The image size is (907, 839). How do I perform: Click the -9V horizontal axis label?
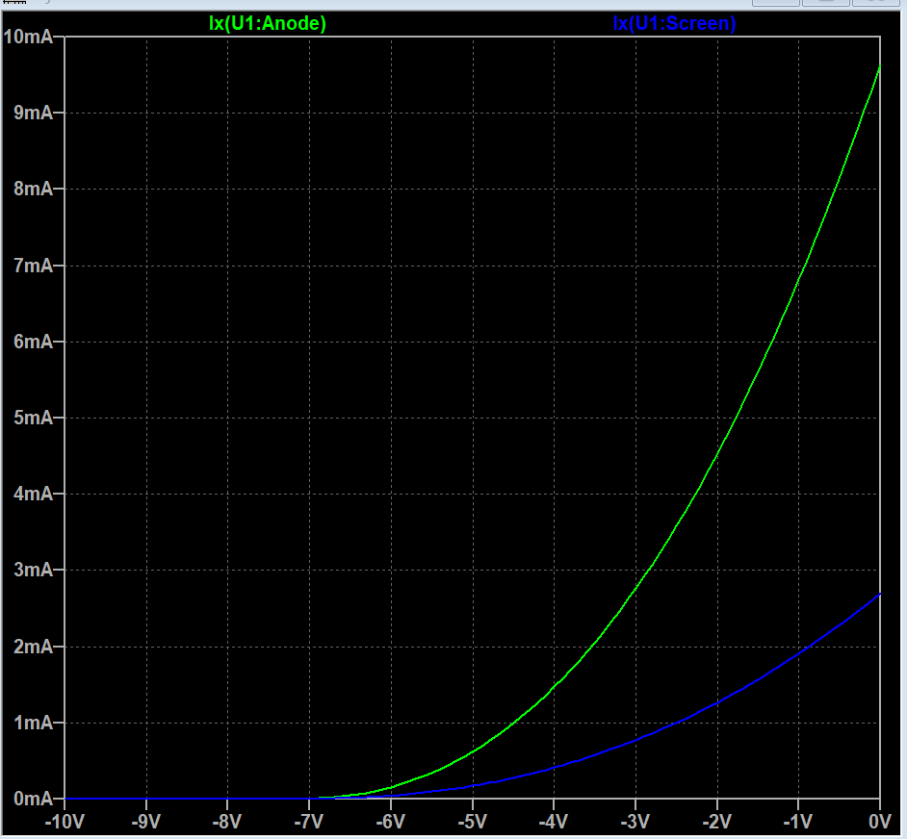click(146, 822)
